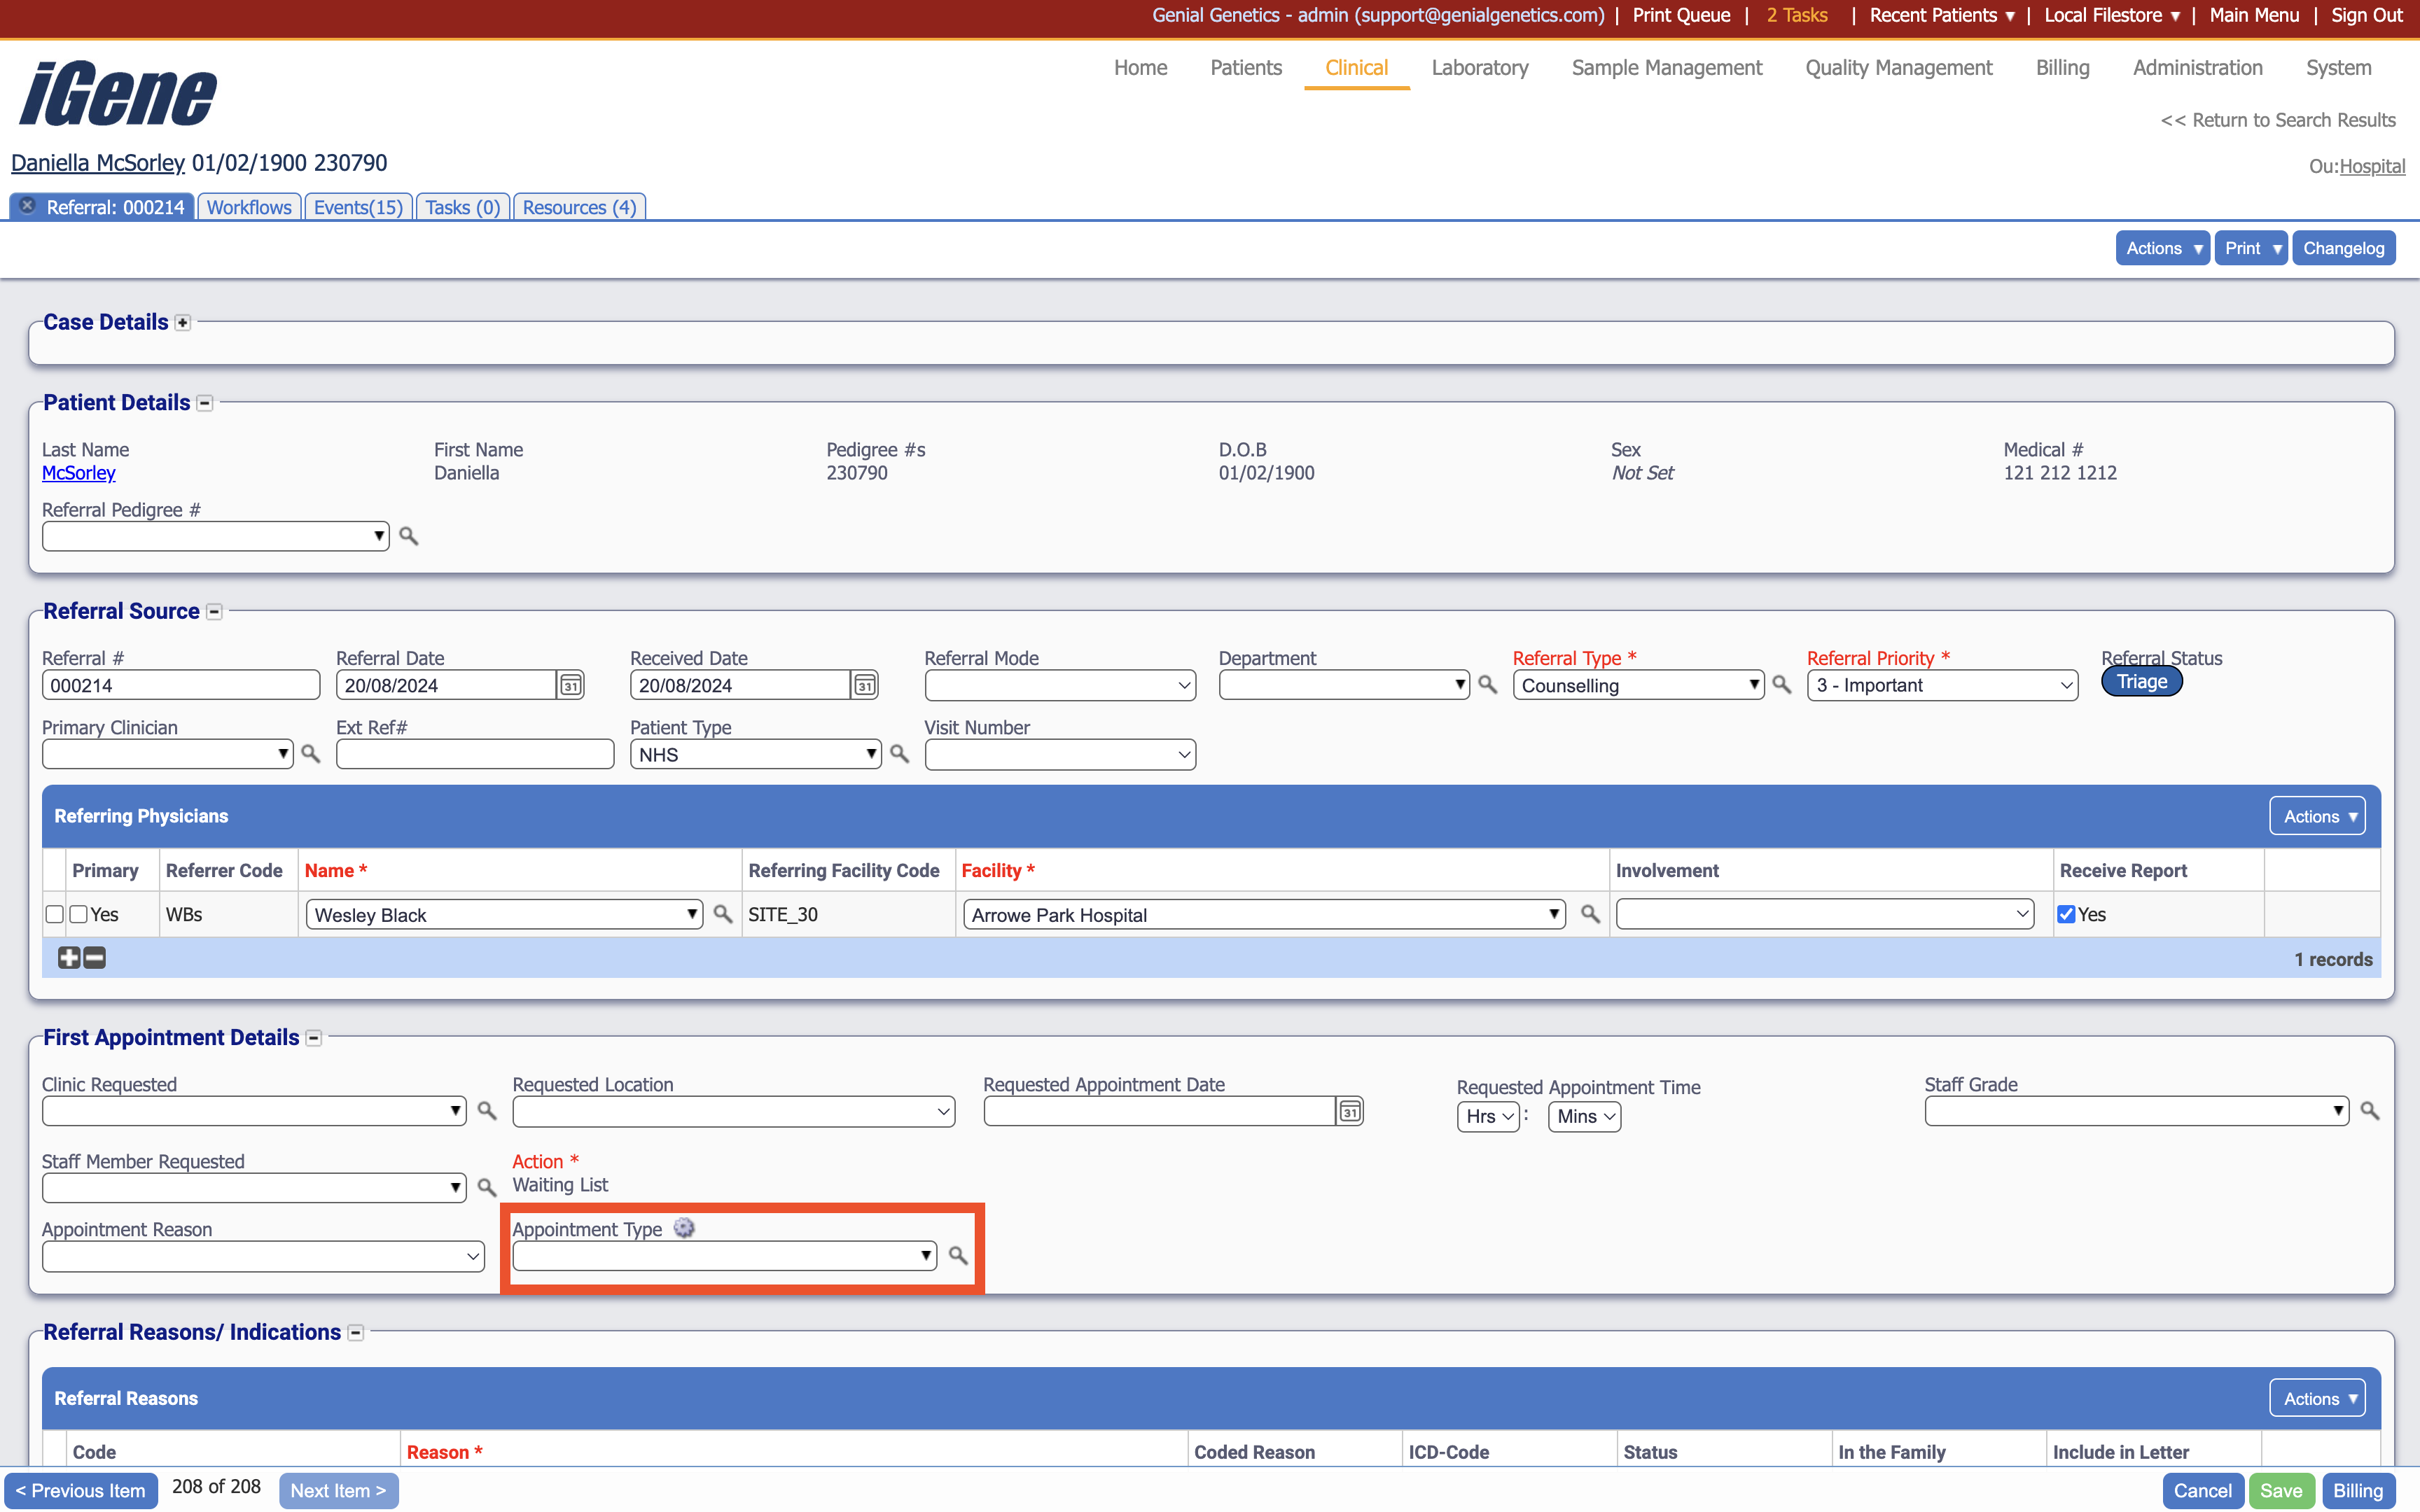Open the Referral Priority dropdown
Image resolution: width=2420 pixels, height=1512 pixels.
[x=1941, y=685]
